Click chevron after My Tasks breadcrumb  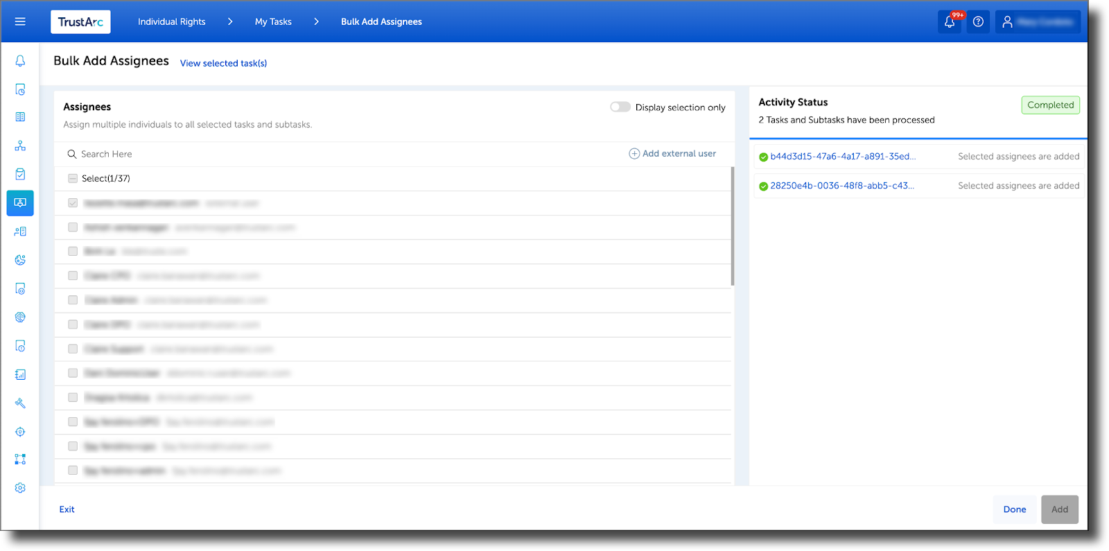(x=316, y=21)
